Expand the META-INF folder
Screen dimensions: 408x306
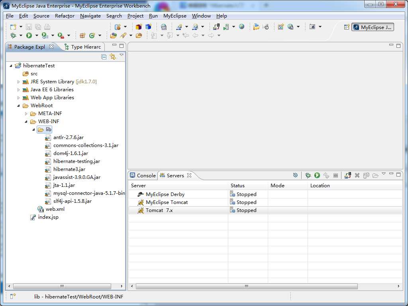click(x=26, y=114)
